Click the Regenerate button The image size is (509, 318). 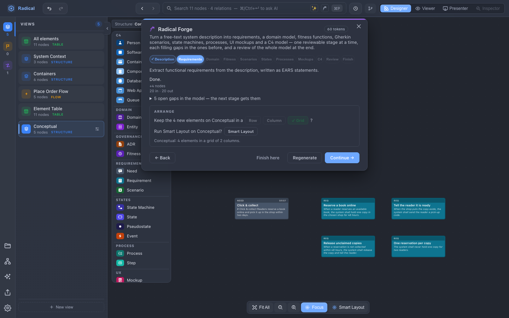tap(305, 158)
